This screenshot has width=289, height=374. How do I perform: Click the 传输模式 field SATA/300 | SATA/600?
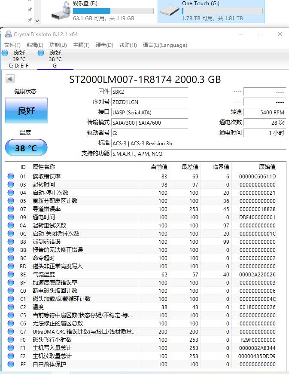pos(149,123)
